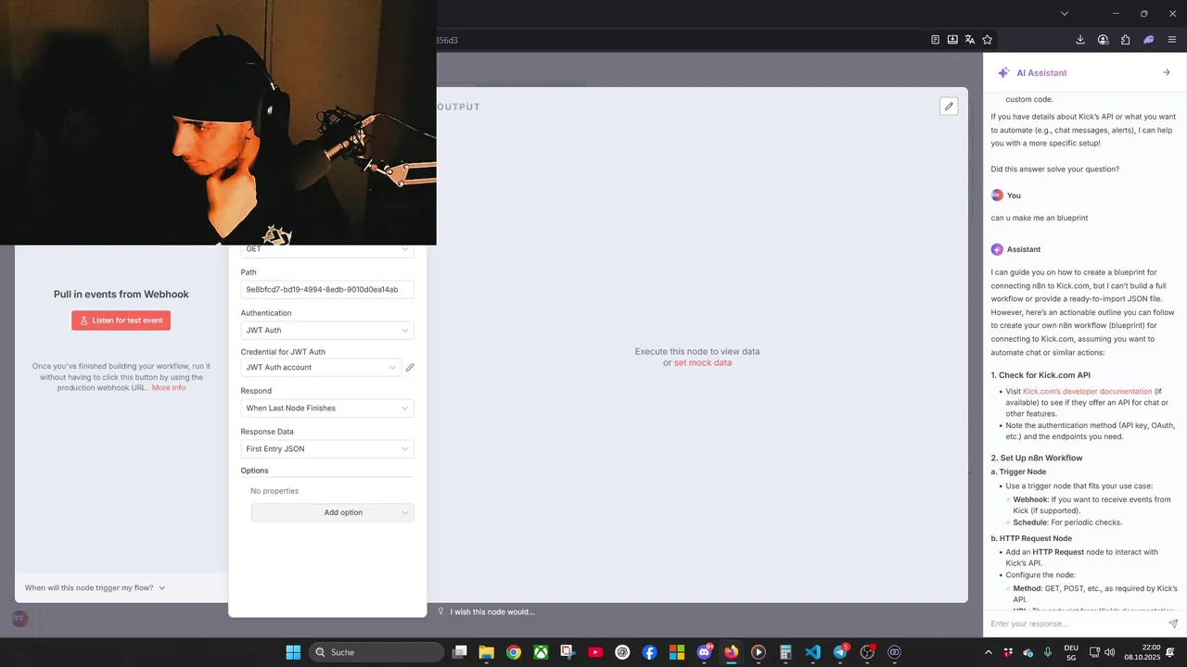Open Discord from the taskbar
The height and width of the screenshot is (667, 1187).
[x=704, y=652]
